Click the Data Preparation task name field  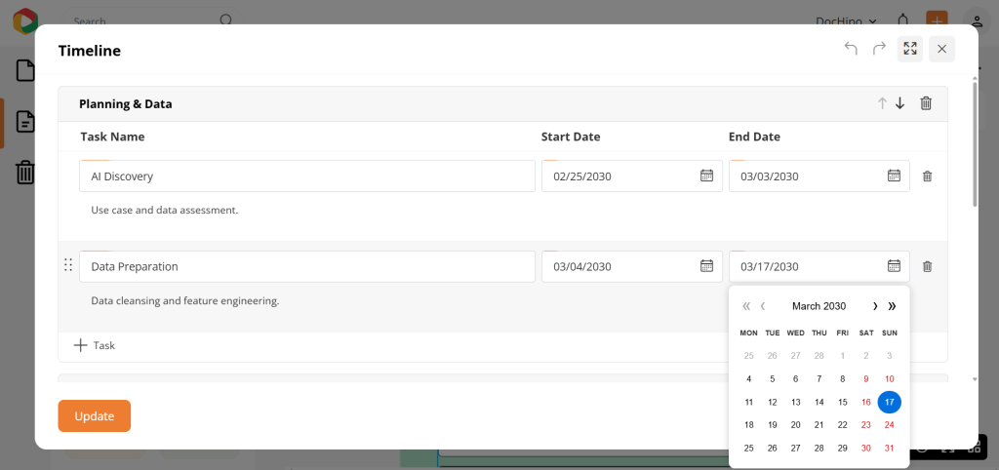coord(306,266)
